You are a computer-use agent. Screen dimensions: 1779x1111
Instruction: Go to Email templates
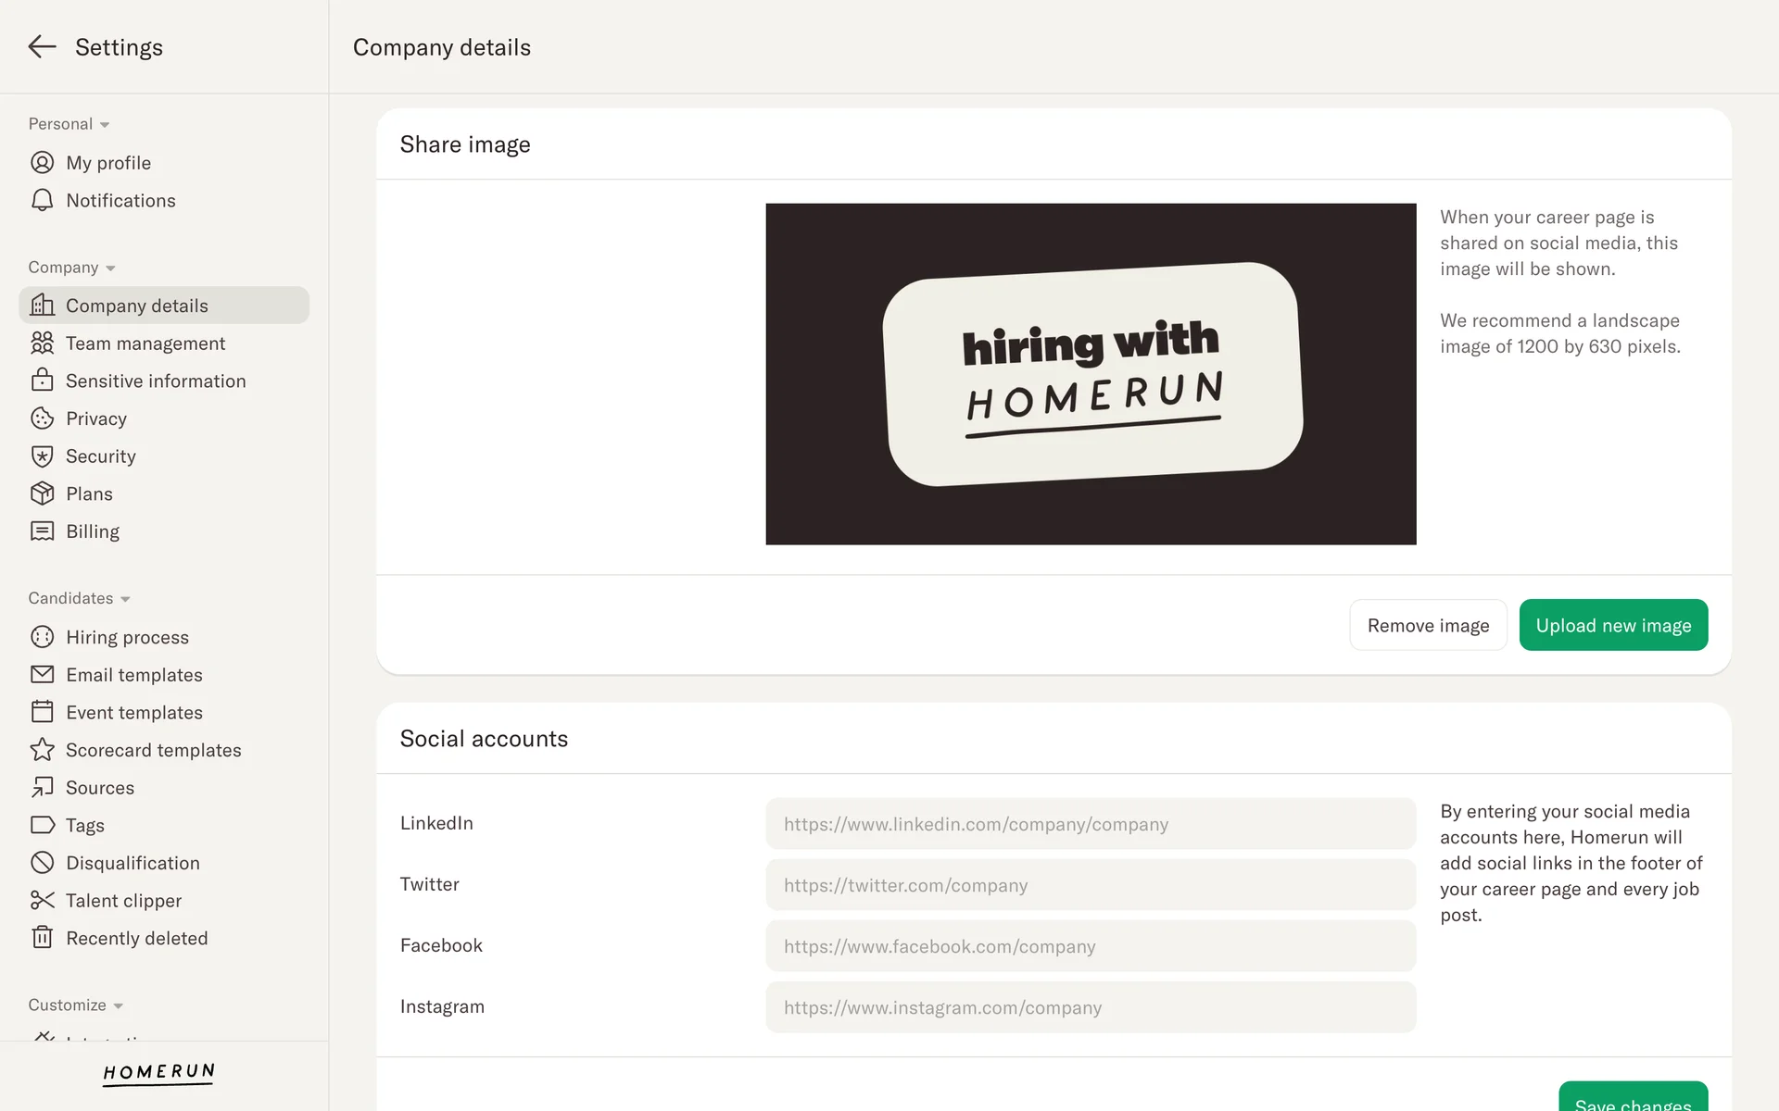pyautogui.click(x=133, y=675)
